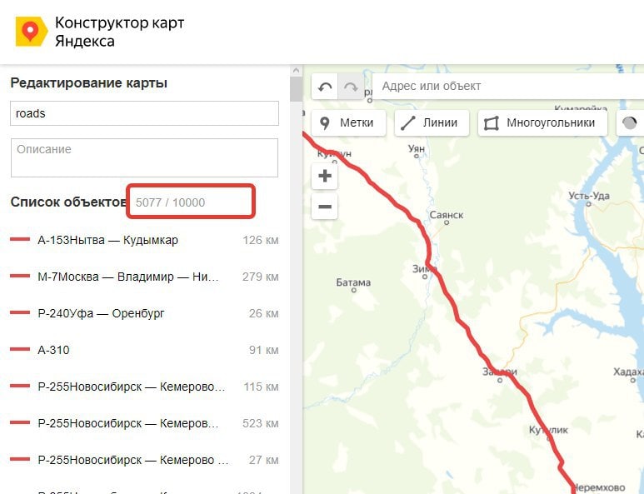Select the Р-255 row with 27 км
Viewport: 644px width, 494px height.
click(x=145, y=460)
